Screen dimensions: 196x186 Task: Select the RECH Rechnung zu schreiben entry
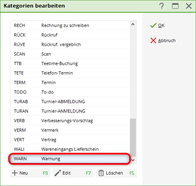tap(71, 25)
